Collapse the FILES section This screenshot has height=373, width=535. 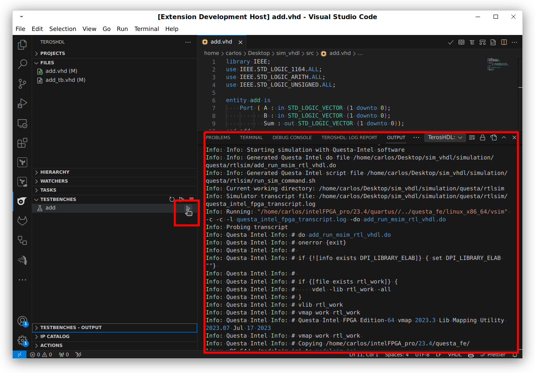click(x=115, y=63)
